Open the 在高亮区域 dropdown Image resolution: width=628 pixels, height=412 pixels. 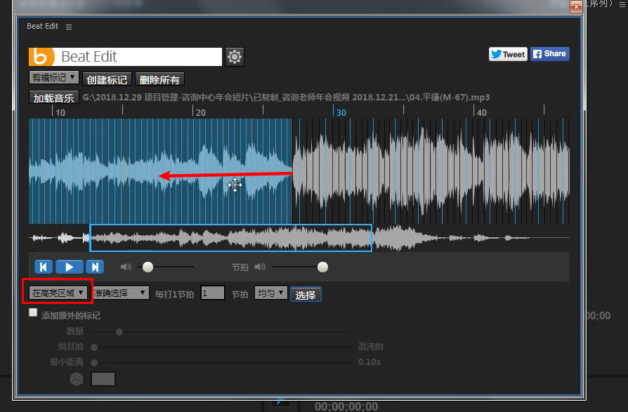[58, 293]
